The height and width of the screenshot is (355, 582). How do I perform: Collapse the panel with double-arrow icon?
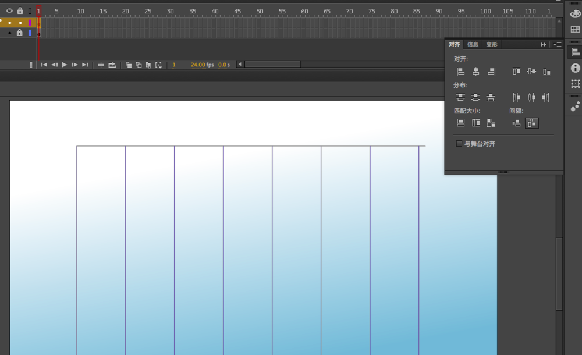point(544,45)
